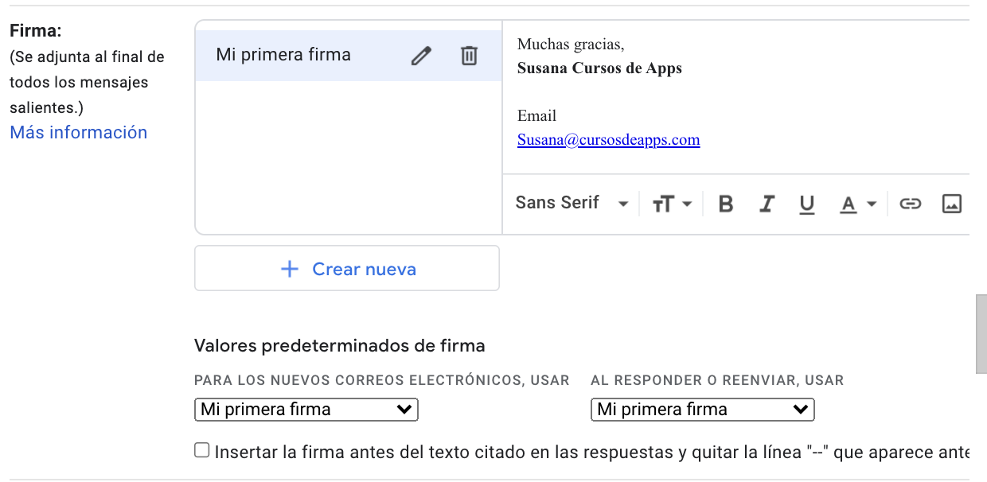
Task: Place cursor in the signature text area
Action: [x=735, y=96]
